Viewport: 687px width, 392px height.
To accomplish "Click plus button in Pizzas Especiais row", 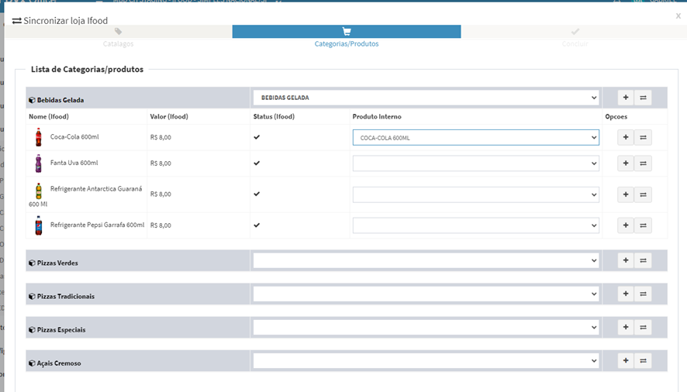I will coord(626,328).
